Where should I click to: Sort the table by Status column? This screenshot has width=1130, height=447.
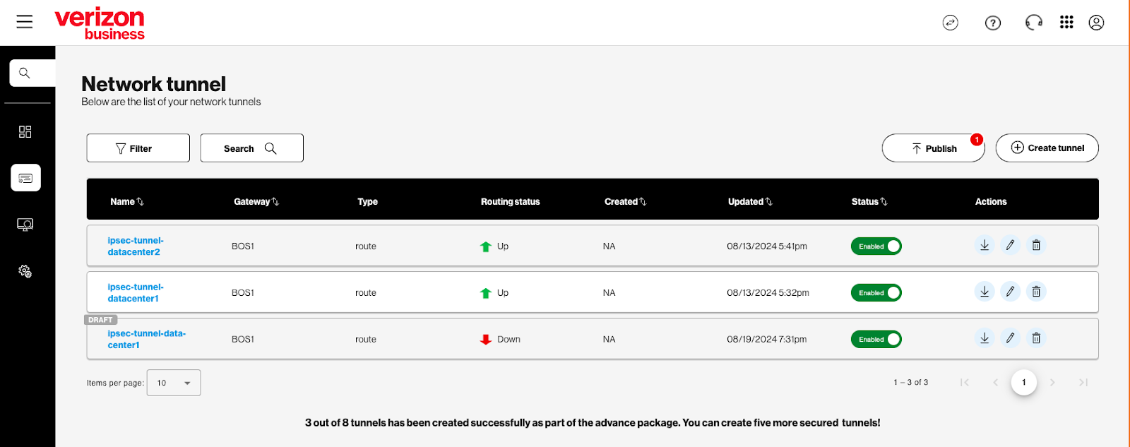click(x=869, y=202)
